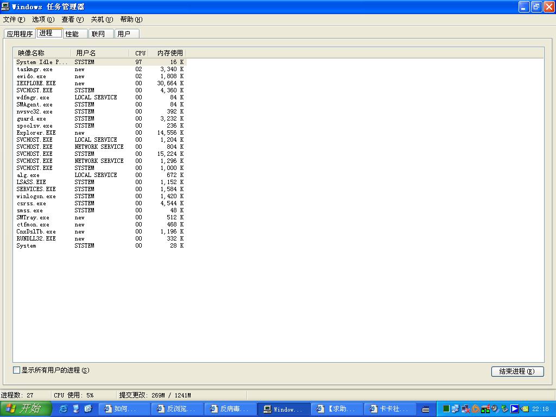Select the csrss.exe process row
556x417 pixels.
click(x=100, y=204)
